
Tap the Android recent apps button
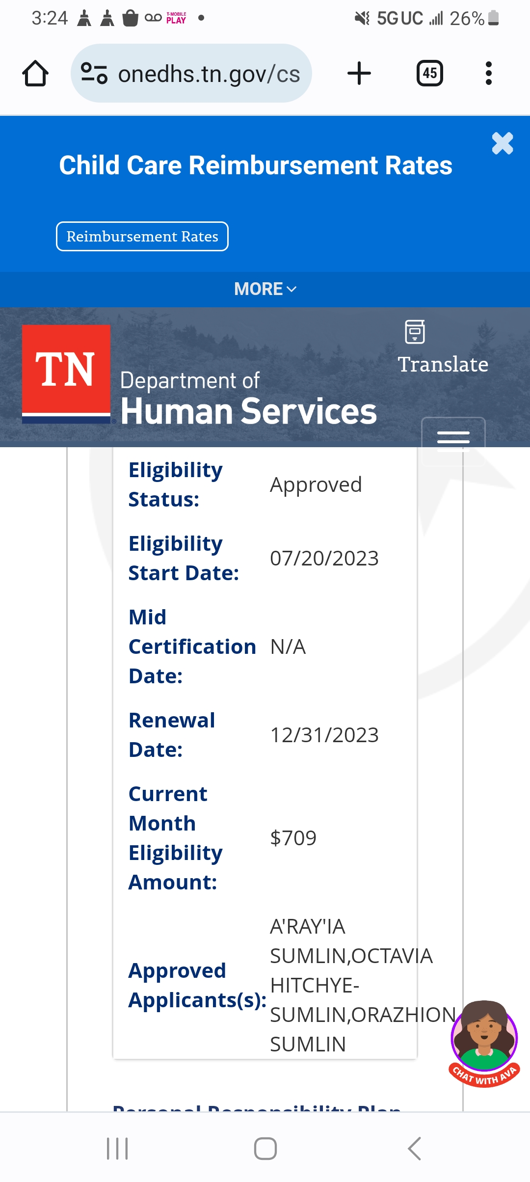click(x=117, y=1149)
